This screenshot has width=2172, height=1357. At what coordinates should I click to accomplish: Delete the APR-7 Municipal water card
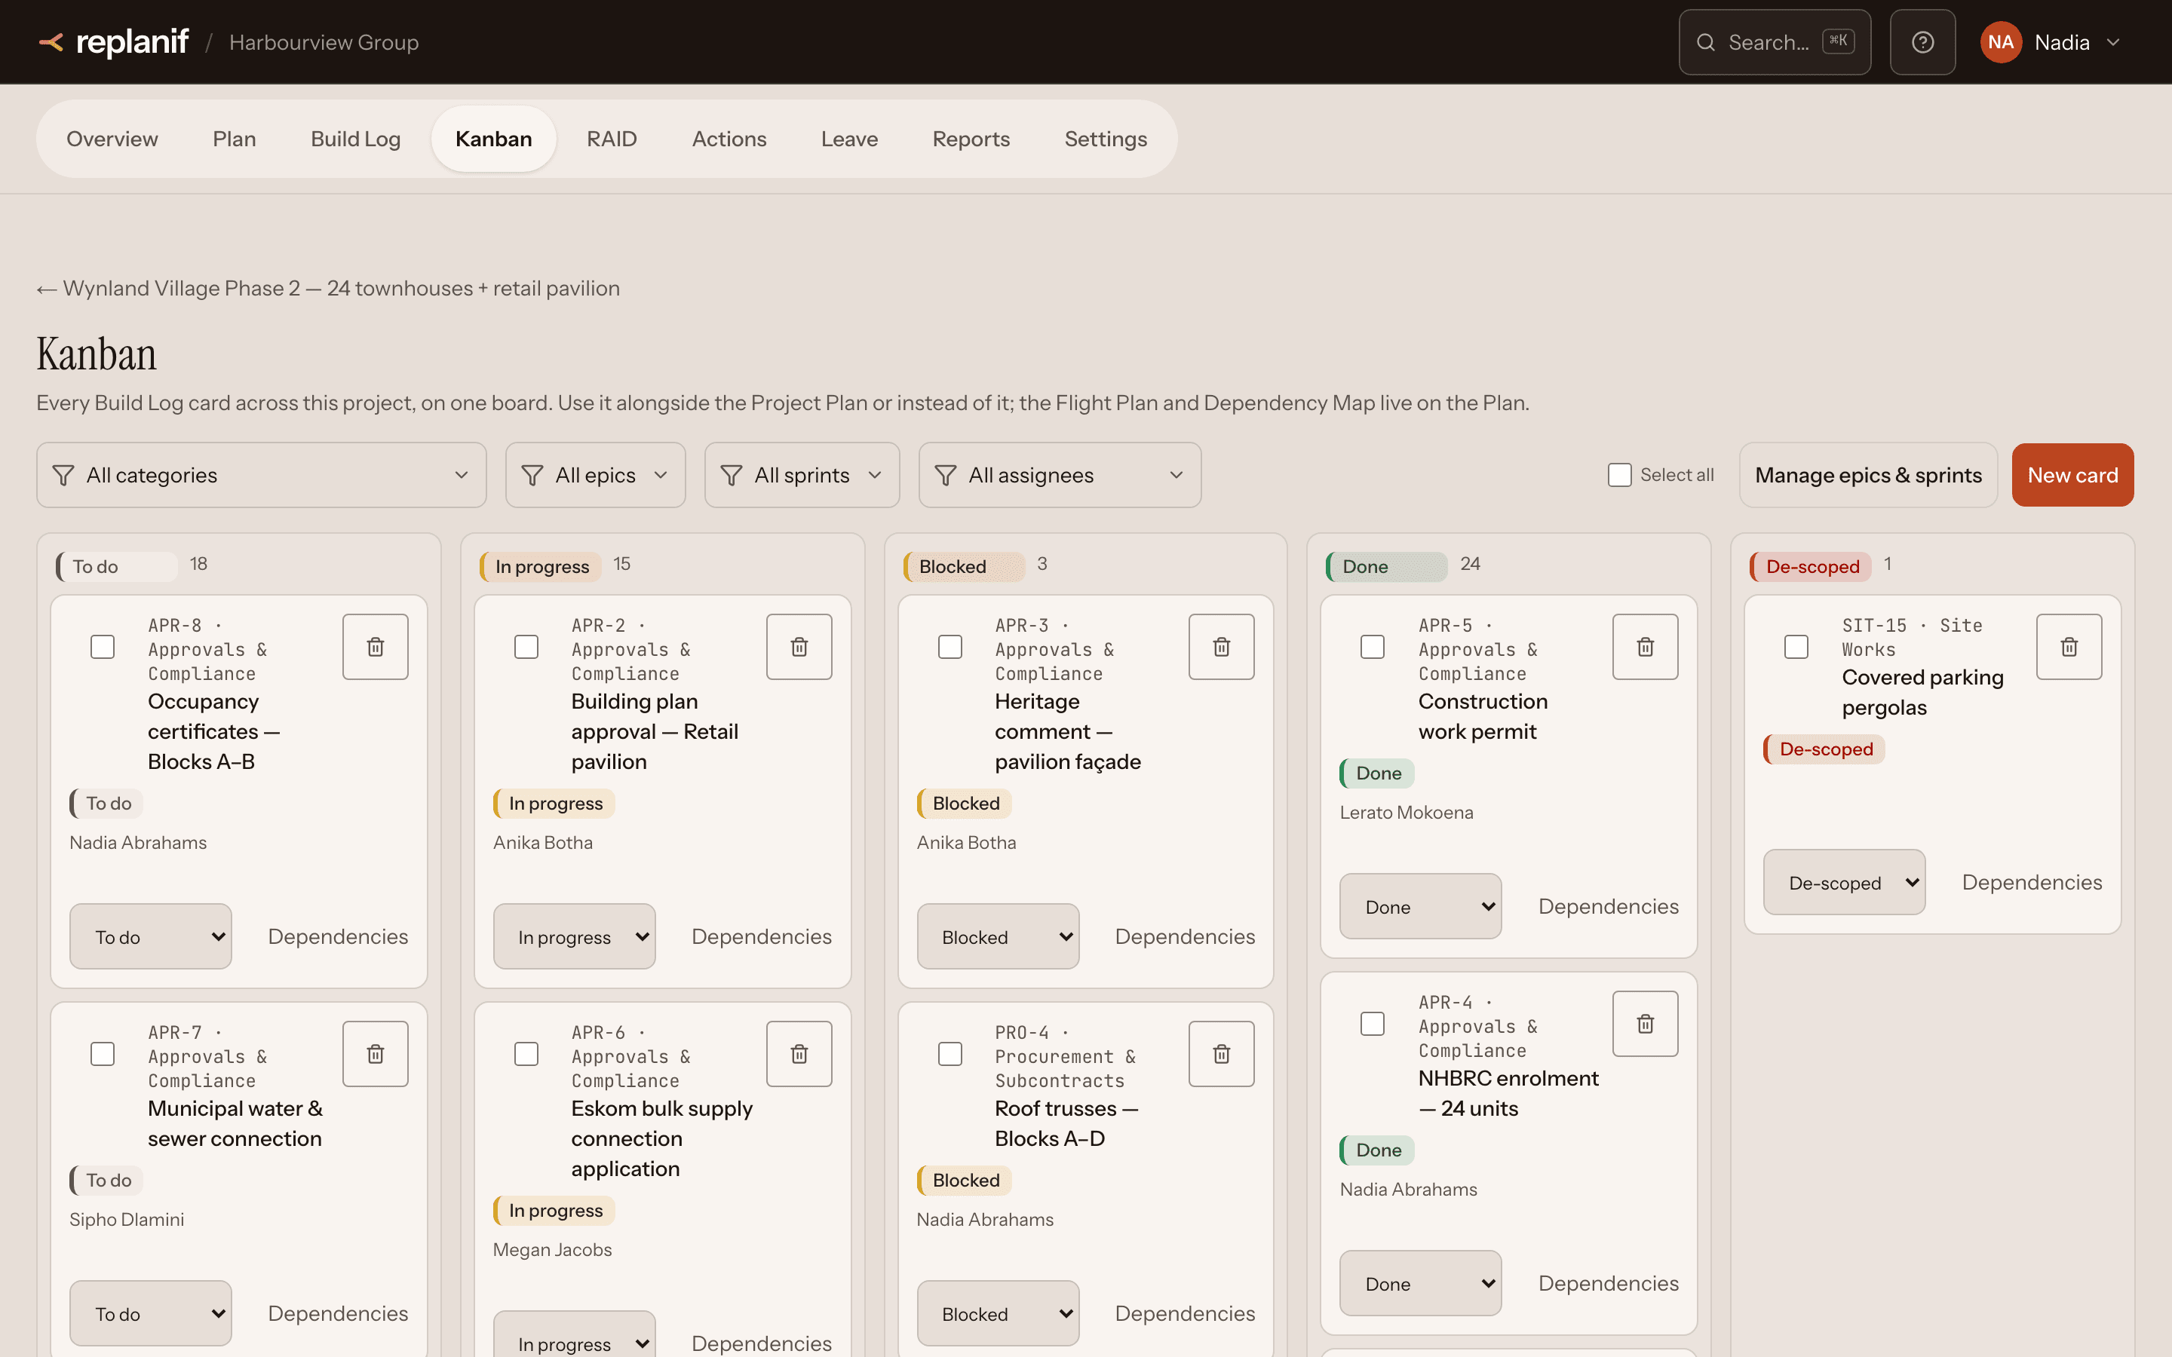click(x=375, y=1054)
